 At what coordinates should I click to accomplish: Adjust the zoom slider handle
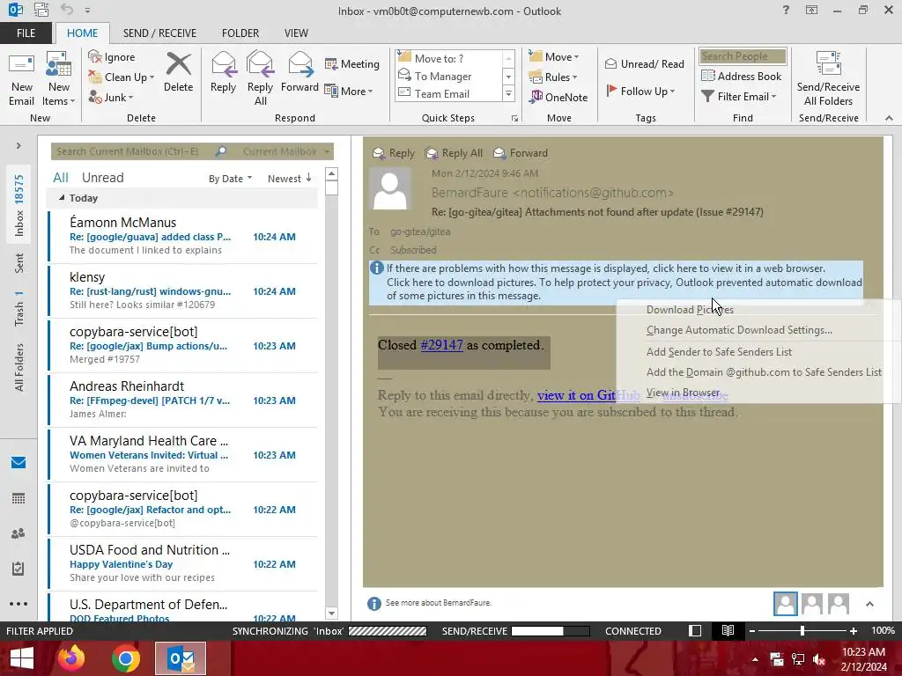(x=802, y=630)
